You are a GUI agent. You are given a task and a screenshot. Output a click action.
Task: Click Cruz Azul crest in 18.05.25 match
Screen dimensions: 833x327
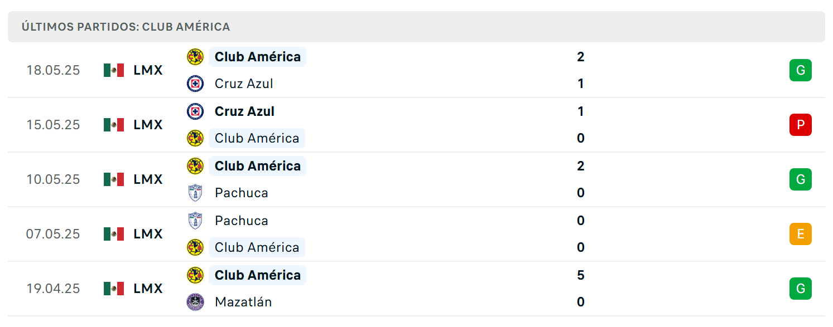(x=195, y=84)
